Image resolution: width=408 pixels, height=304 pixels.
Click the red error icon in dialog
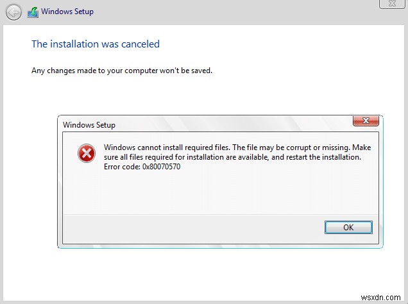coord(85,154)
